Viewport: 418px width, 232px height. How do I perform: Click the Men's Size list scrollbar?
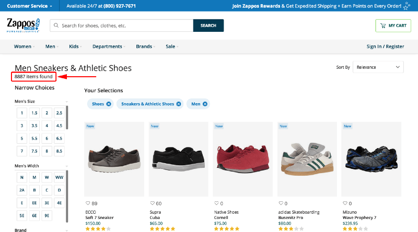tap(67, 117)
